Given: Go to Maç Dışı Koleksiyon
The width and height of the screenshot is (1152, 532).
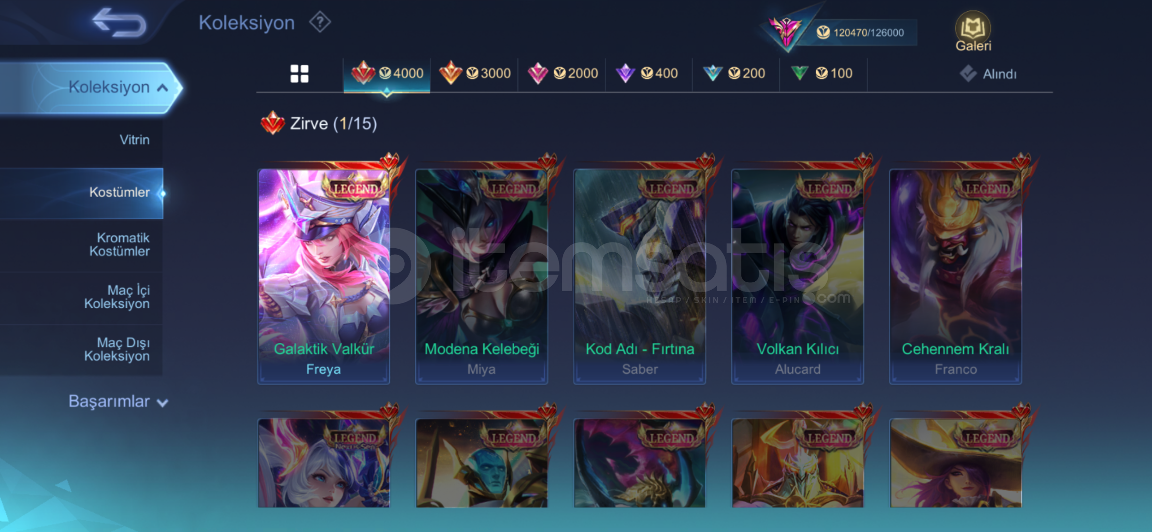Looking at the screenshot, I should (x=117, y=349).
